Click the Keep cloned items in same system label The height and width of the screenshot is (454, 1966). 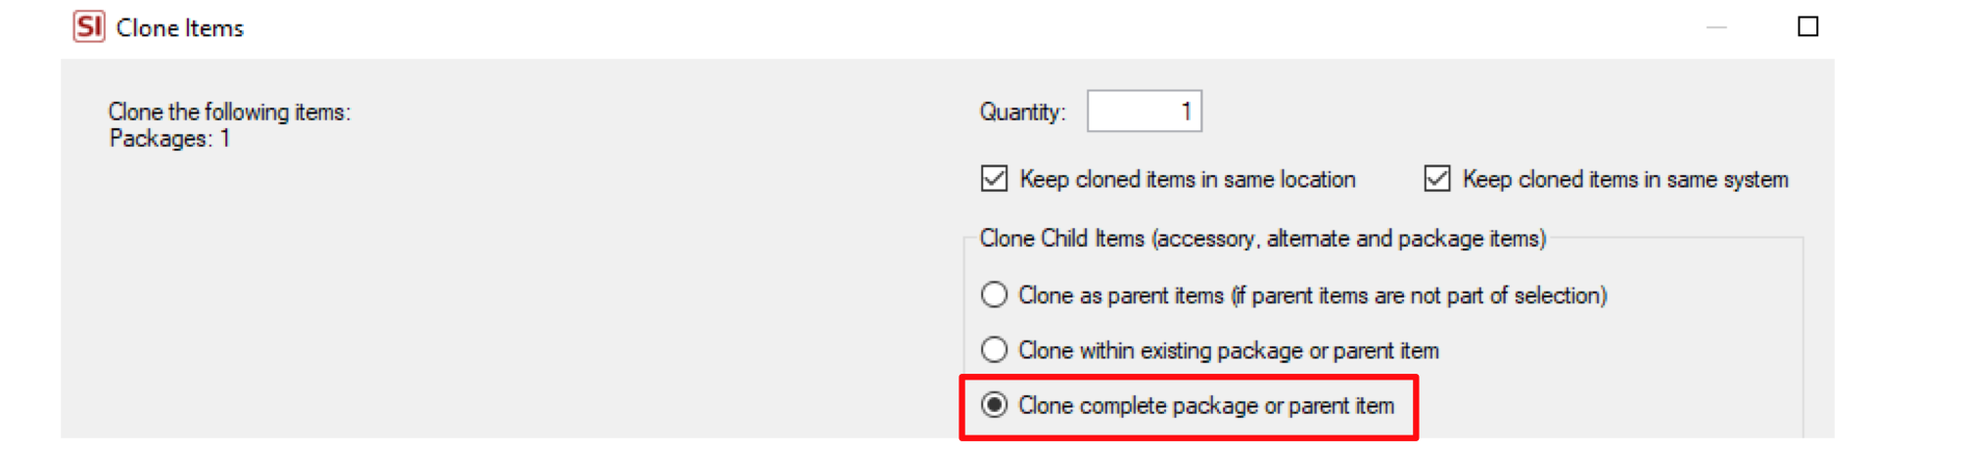tap(1625, 180)
